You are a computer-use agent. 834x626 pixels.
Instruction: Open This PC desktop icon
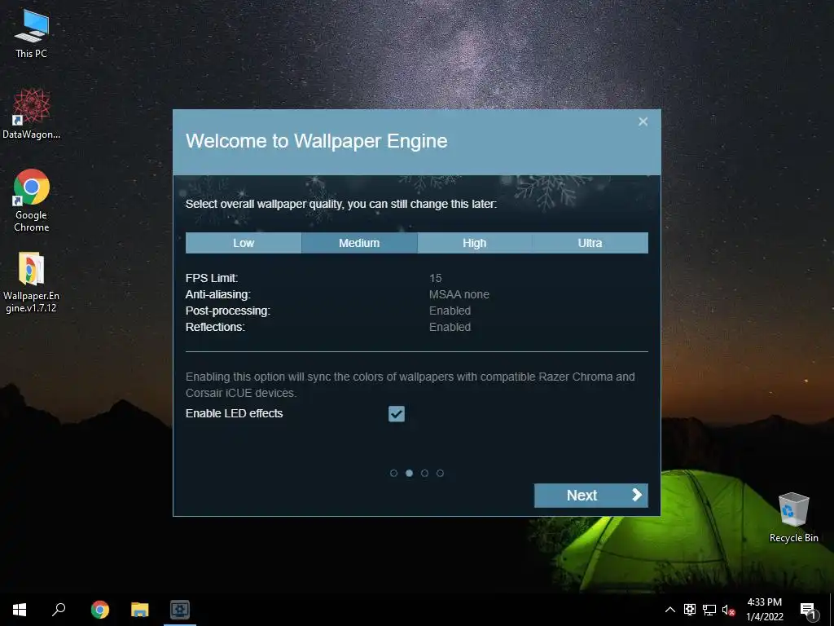click(31, 33)
